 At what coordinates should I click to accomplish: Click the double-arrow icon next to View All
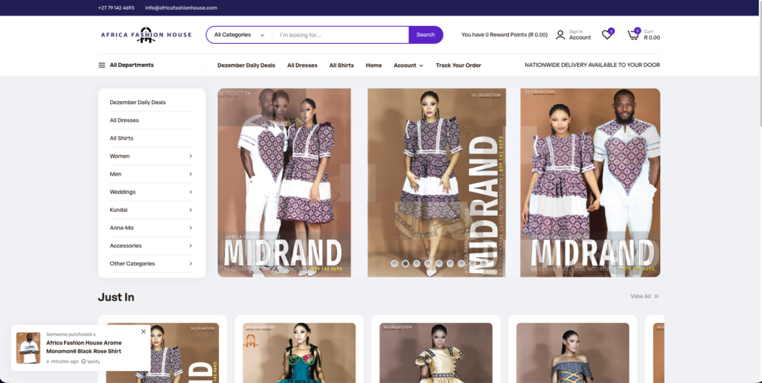(656, 296)
